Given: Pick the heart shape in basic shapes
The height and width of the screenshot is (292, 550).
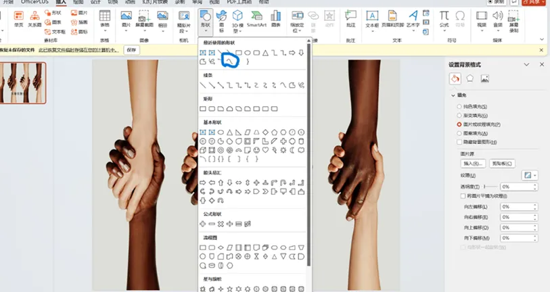Looking at the screenshot, I should [x=266, y=150].
